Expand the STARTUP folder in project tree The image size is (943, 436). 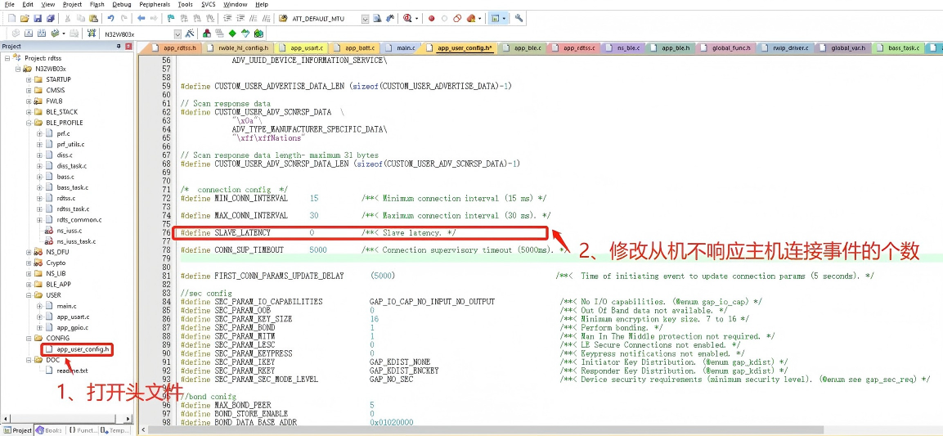[x=29, y=80]
